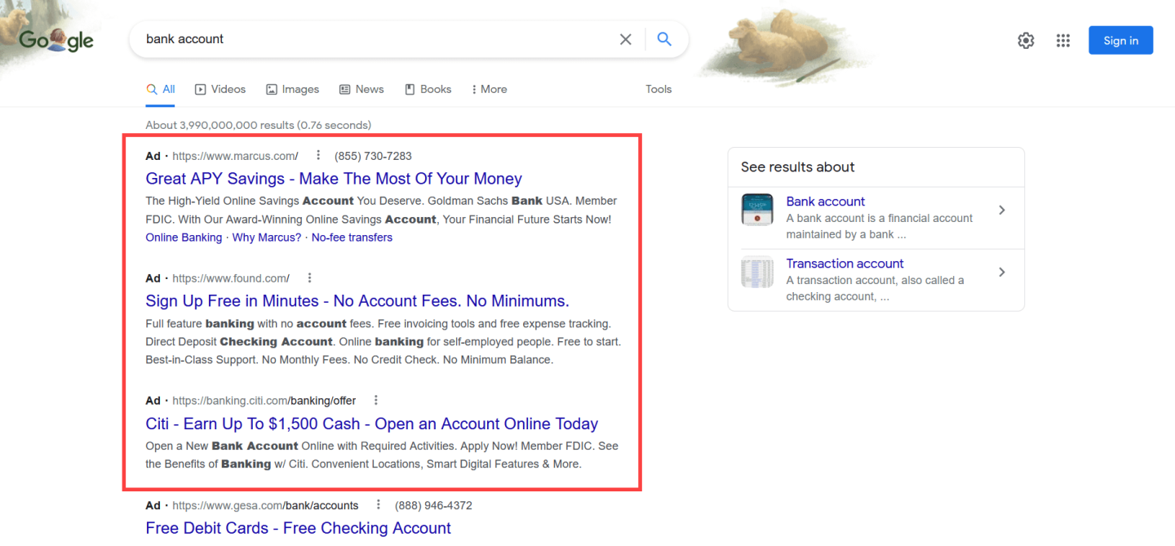1175x546 pixels.
Task: Open three-dot menu beside gesa.com ad
Action: [378, 505]
